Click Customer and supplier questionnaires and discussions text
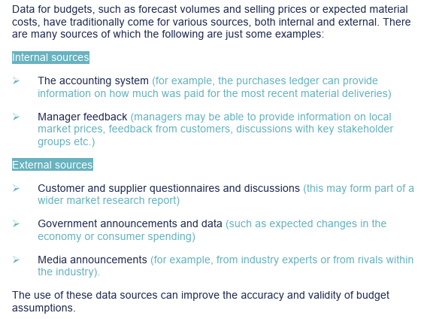This screenshot has width=427, height=319. 168,188
